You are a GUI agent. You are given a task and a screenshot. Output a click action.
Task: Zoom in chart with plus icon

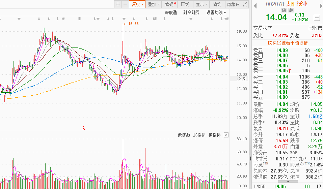(x=118, y=4)
